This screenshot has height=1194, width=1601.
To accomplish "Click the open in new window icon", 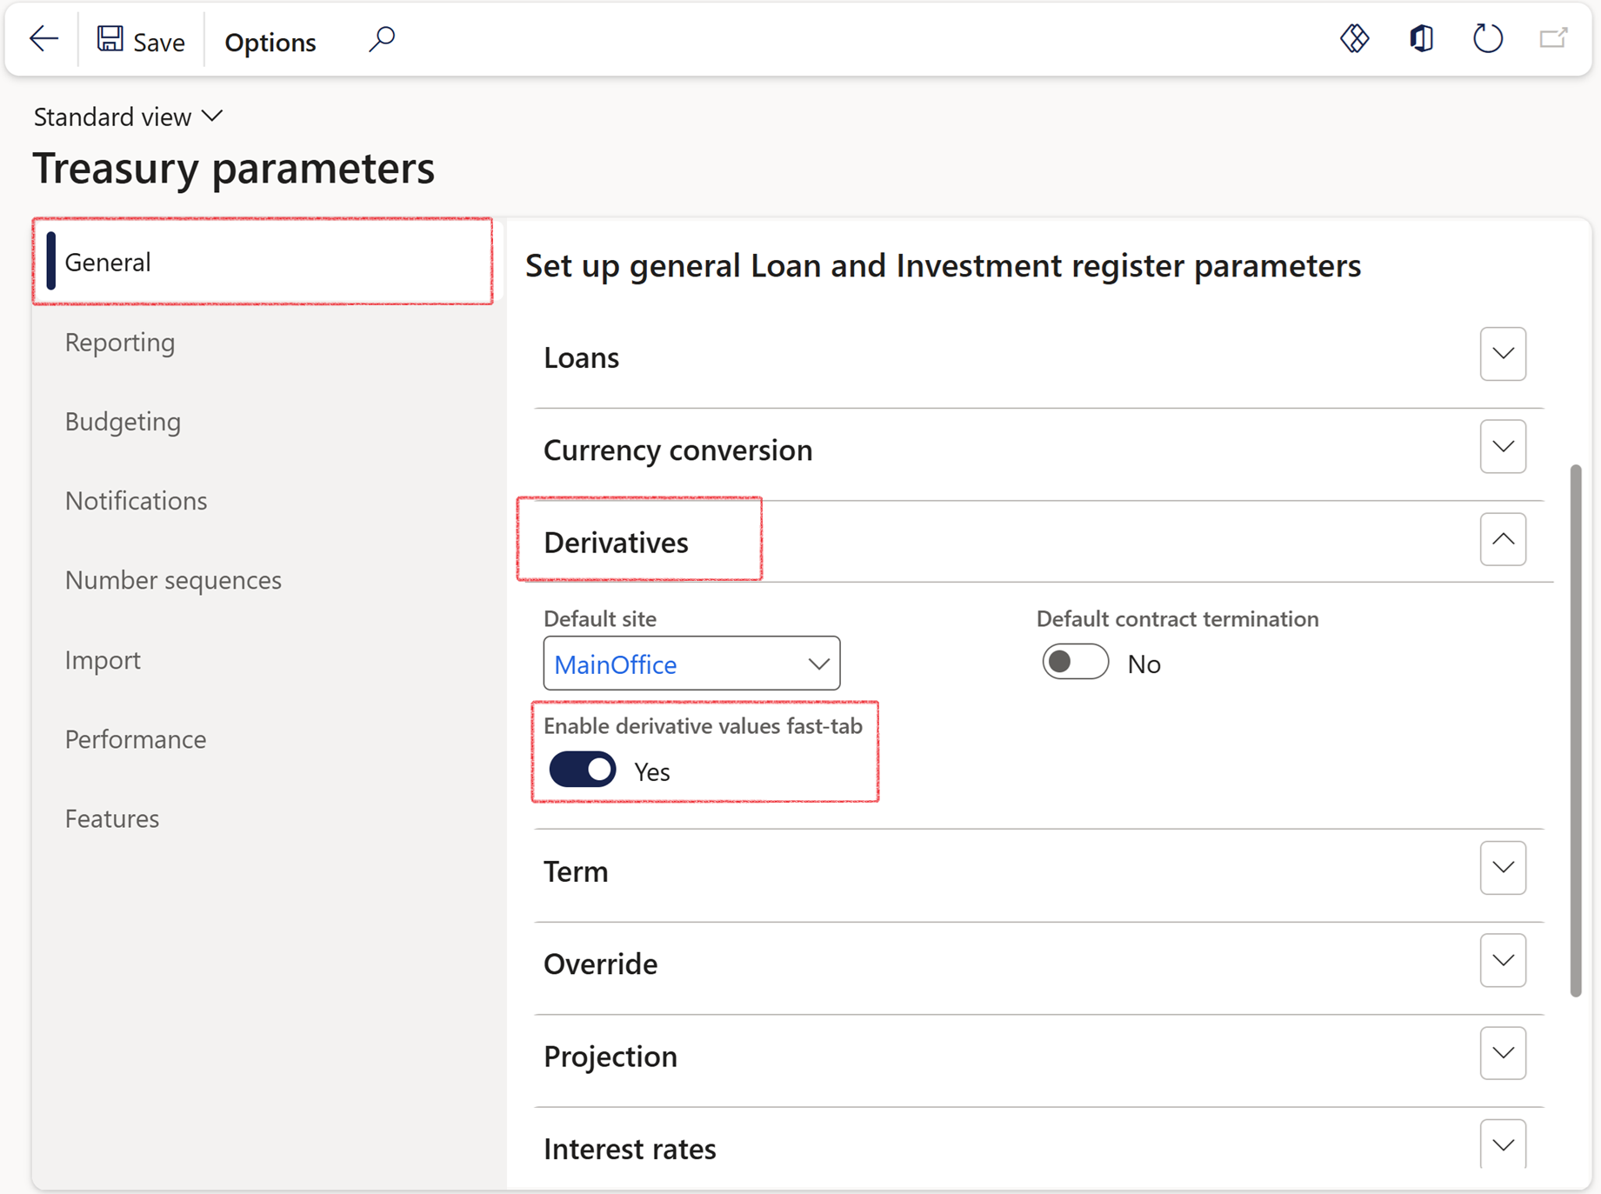I will (1553, 39).
